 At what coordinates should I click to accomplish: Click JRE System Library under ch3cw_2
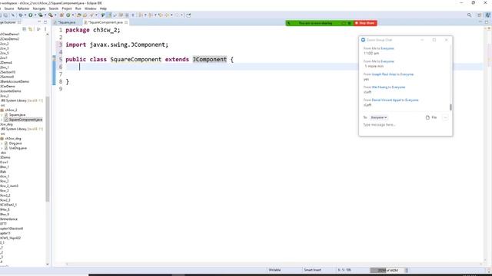22,100
